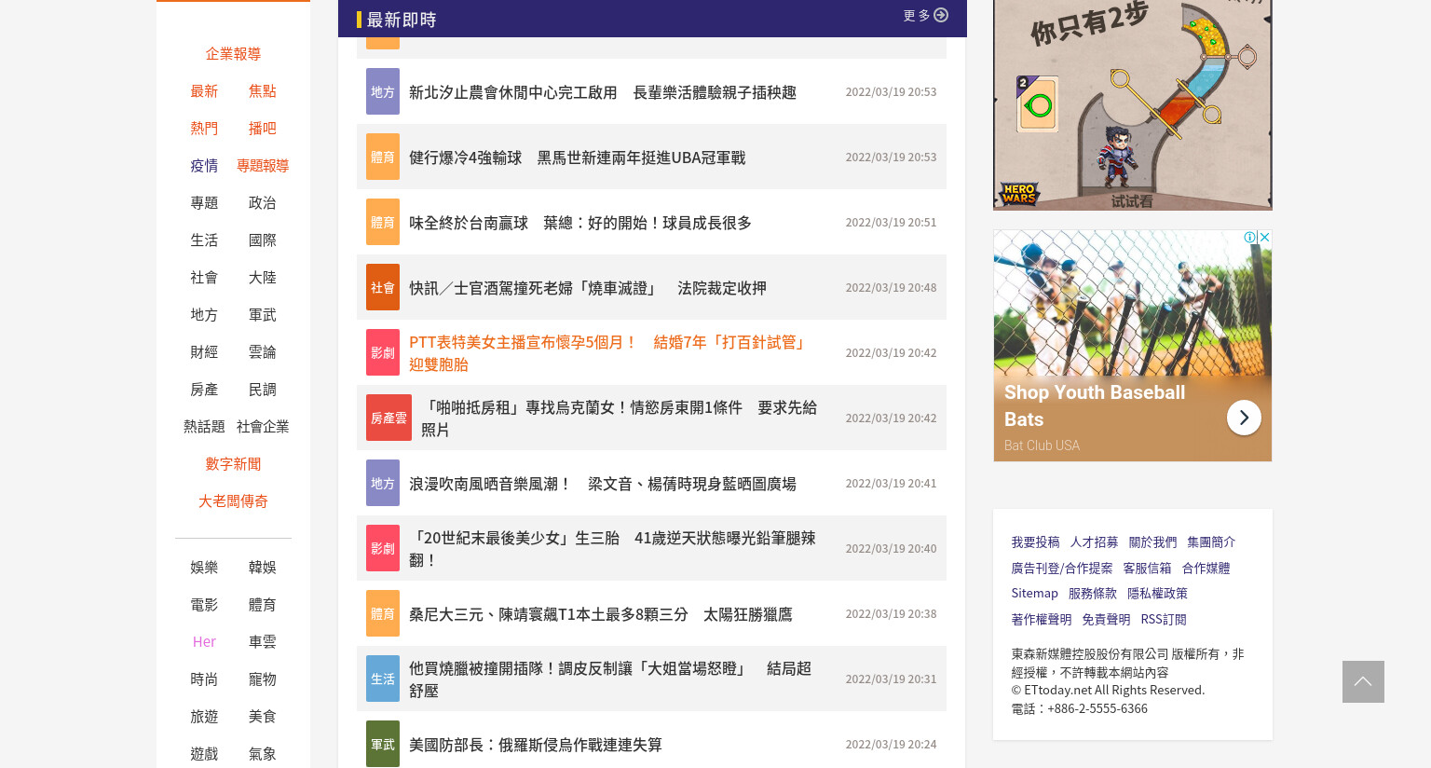1431x768 pixels.
Task: Click the 地方 tag beside 浪漫吹南風 article
Action: (x=383, y=483)
